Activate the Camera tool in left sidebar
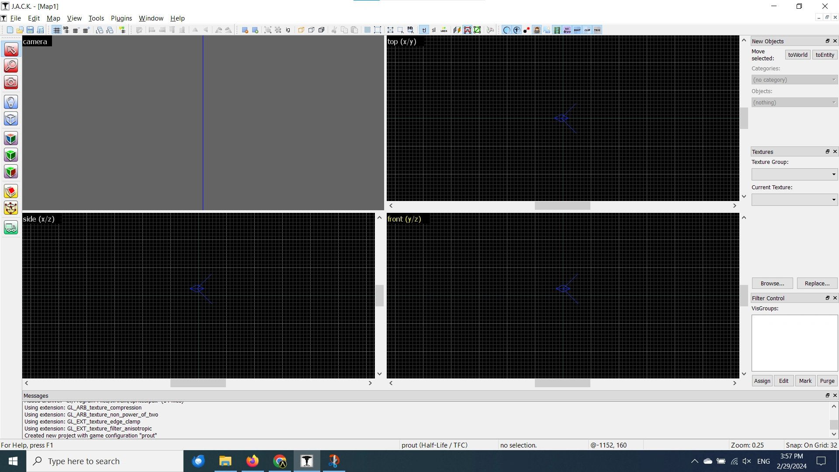The height and width of the screenshot is (472, 839). (11, 82)
